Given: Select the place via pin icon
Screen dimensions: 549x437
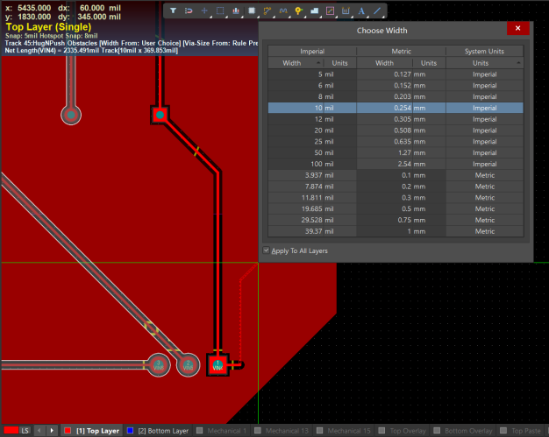Looking at the screenshot, I should pos(299,11).
